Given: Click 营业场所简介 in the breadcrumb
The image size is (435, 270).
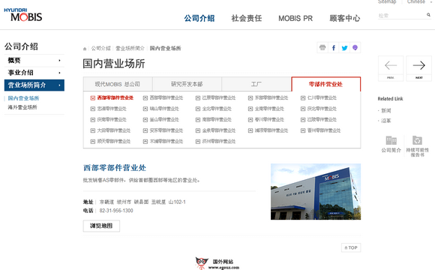Looking at the screenshot, I should coord(130,49).
